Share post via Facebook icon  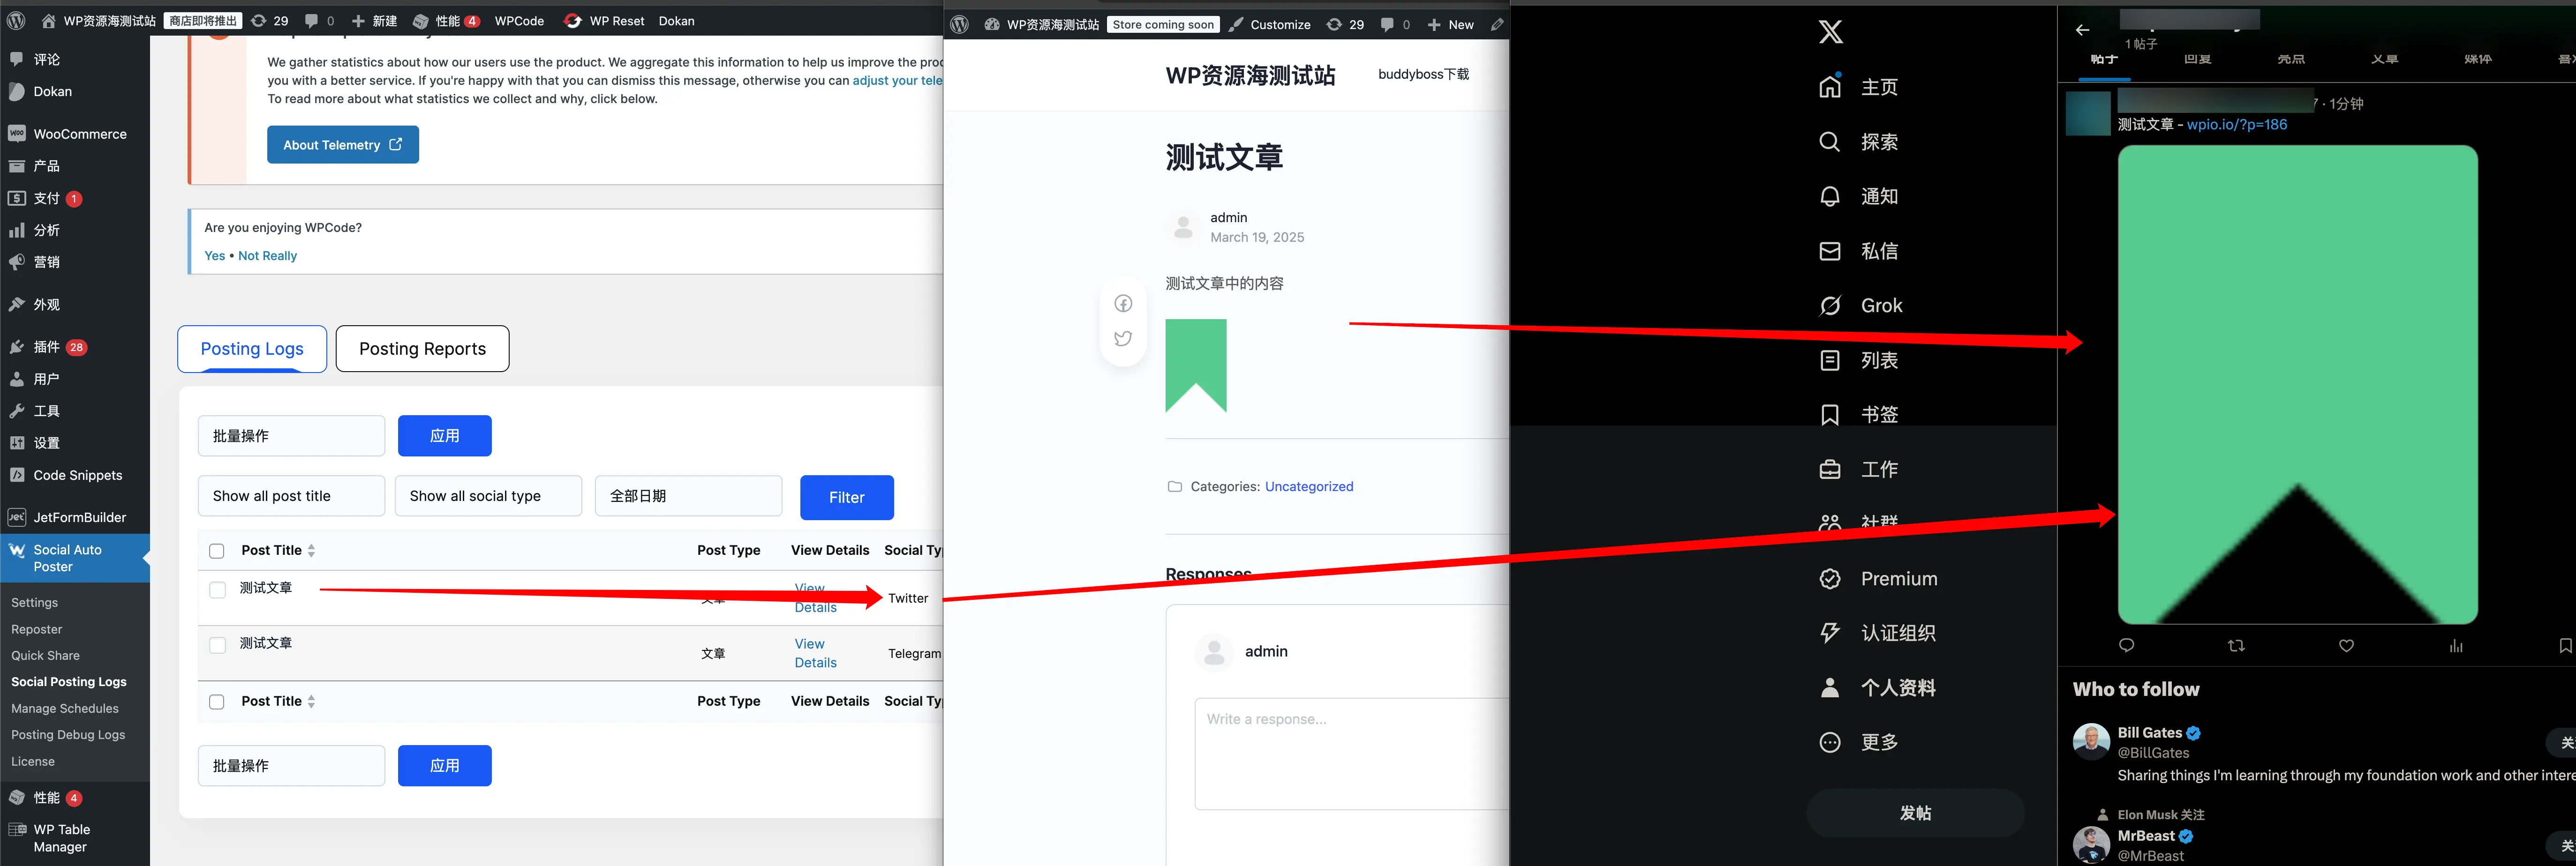[1123, 304]
